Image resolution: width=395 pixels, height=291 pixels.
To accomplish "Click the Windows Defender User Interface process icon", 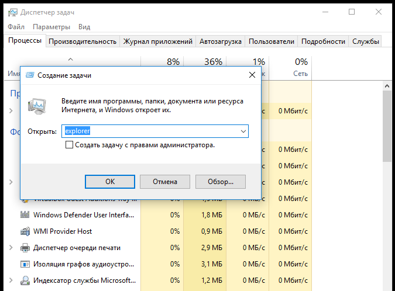I will tap(25, 214).
